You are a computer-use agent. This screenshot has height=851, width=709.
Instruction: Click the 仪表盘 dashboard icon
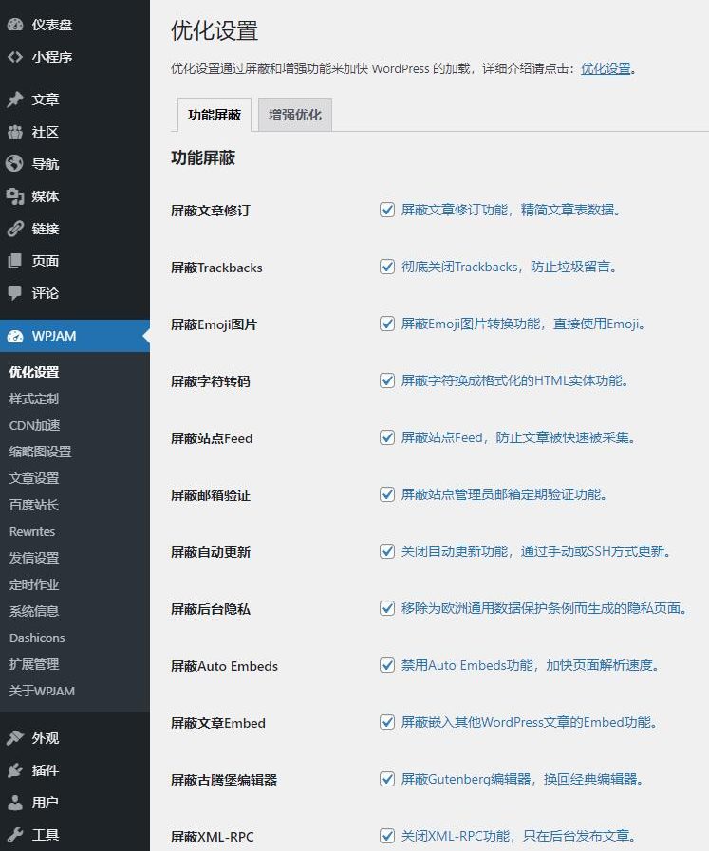coord(15,25)
